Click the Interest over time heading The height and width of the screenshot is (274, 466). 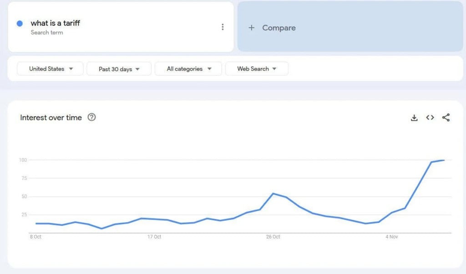[x=51, y=117]
